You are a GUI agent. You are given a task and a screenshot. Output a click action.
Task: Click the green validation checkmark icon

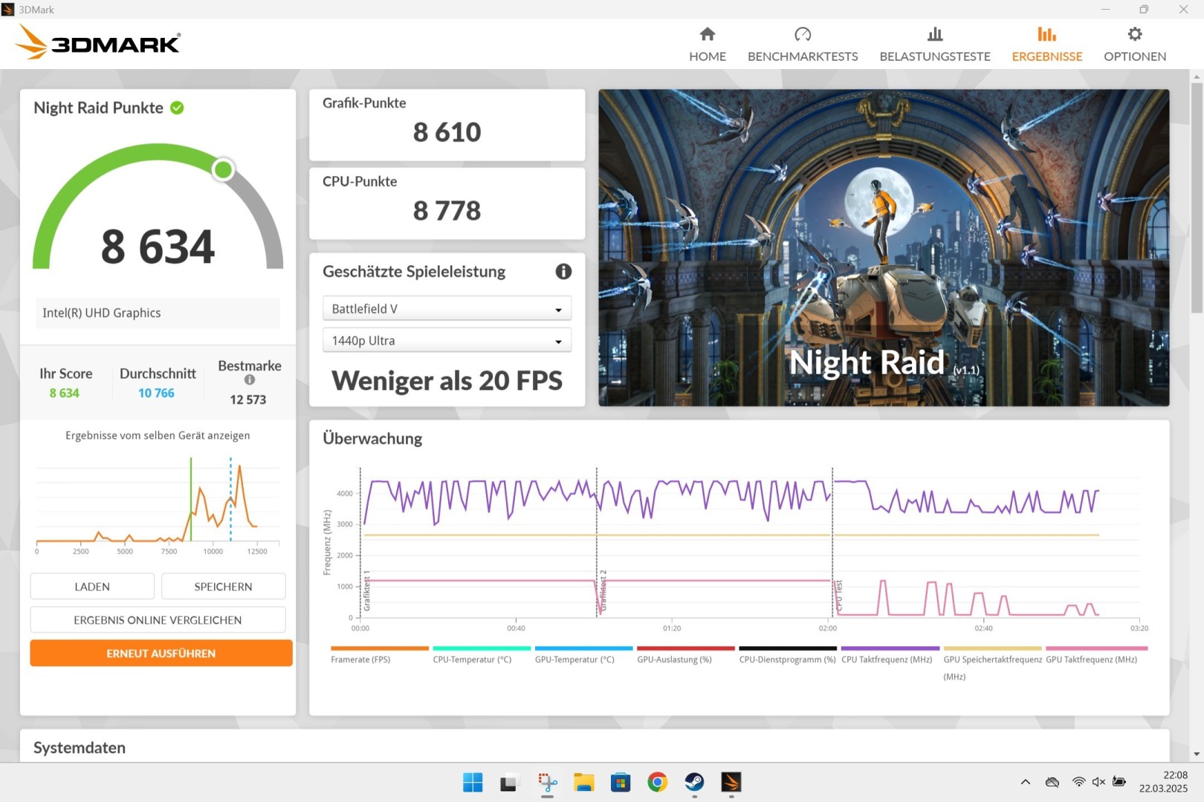click(x=177, y=108)
